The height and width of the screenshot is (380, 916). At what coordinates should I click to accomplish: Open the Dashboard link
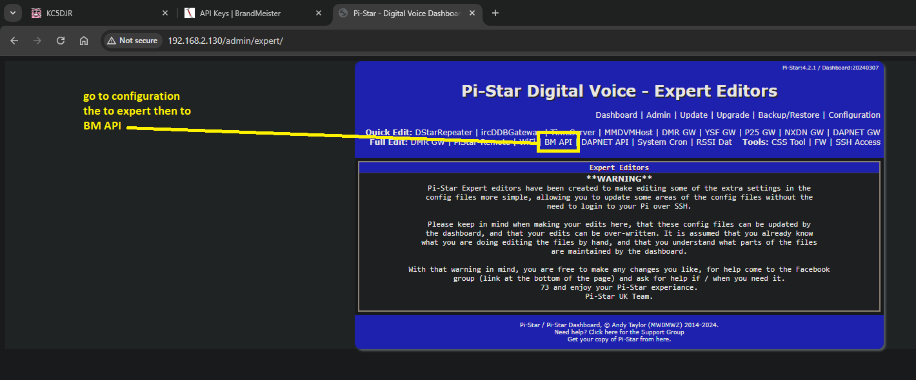coord(616,115)
